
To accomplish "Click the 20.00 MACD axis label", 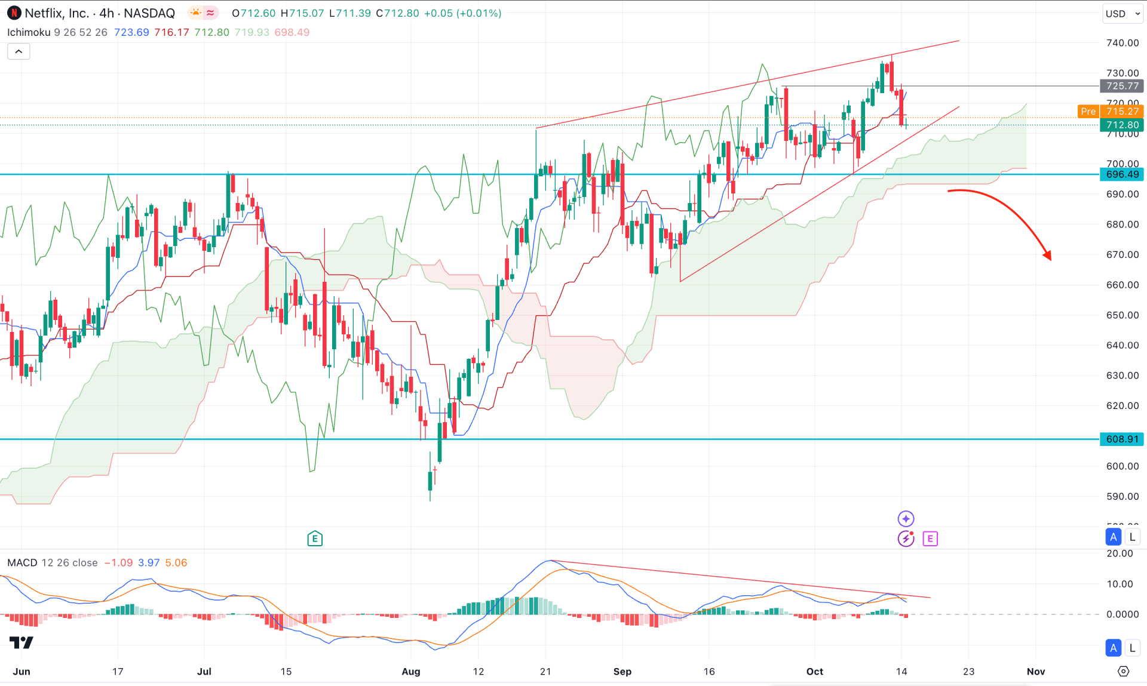I will pos(1120,553).
